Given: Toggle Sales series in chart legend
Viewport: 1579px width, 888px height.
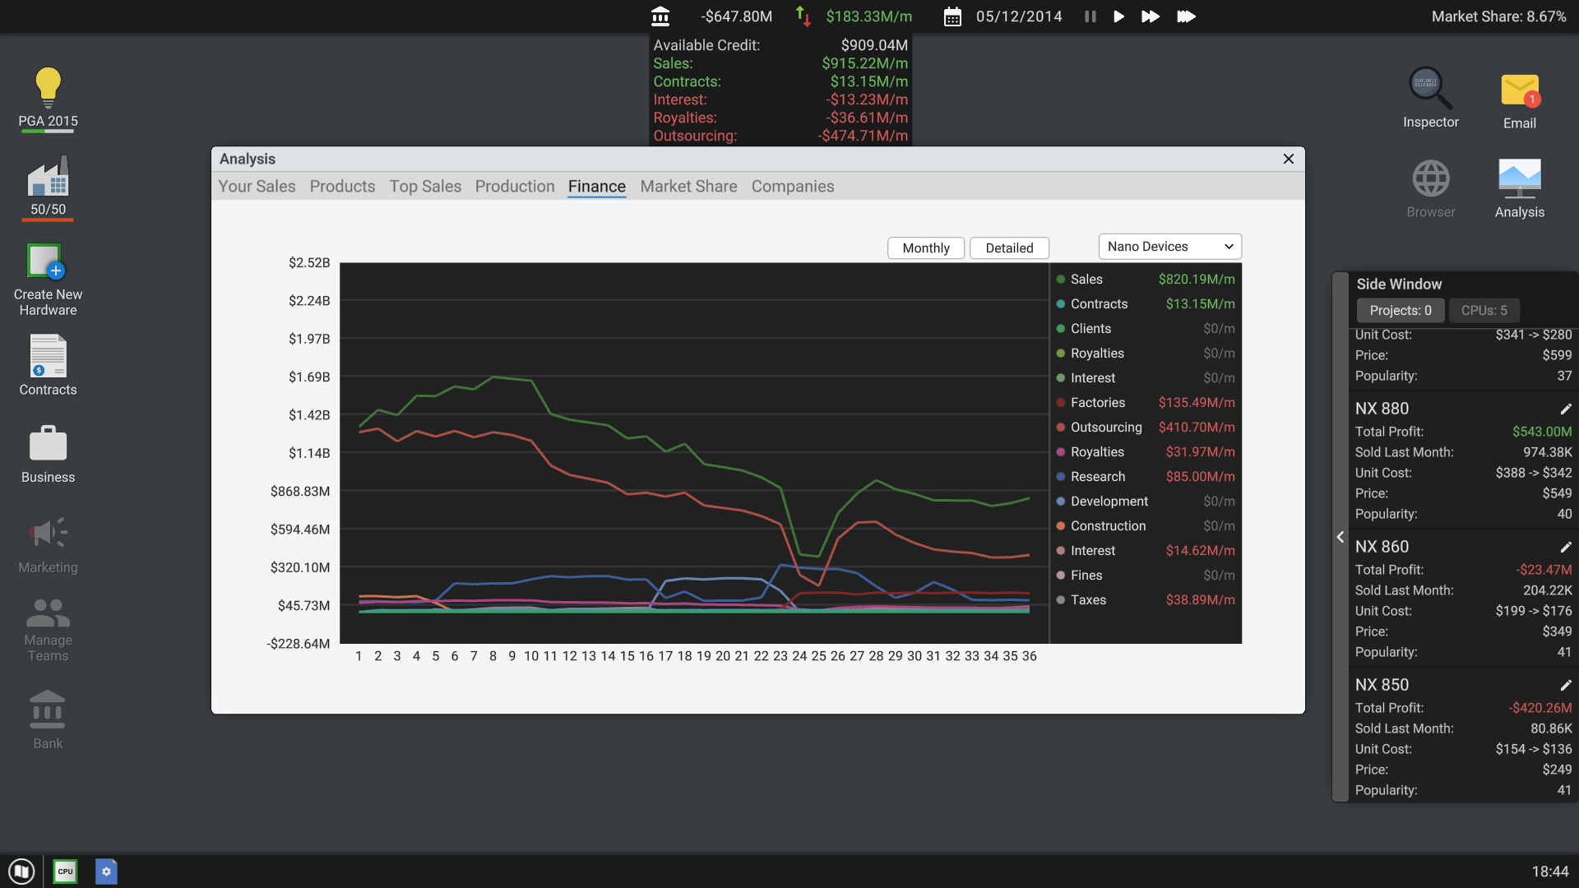Looking at the screenshot, I should click(1086, 280).
